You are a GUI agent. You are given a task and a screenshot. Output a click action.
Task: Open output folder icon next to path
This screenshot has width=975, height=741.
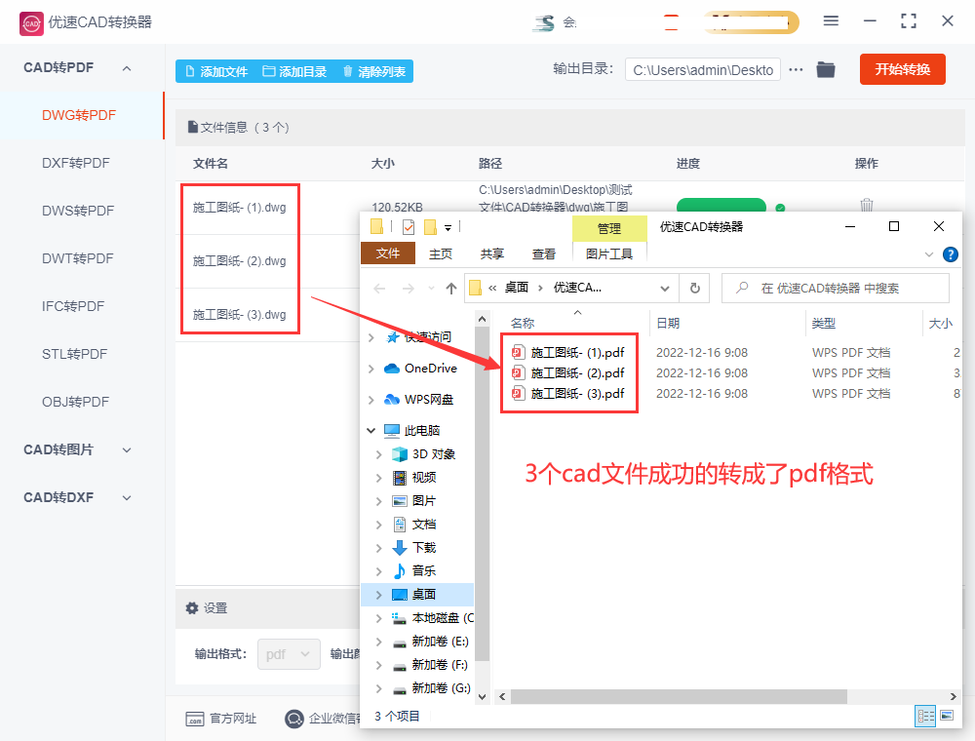tap(826, 69)
